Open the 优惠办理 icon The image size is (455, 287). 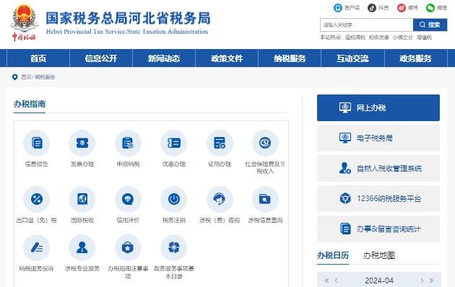174,143
